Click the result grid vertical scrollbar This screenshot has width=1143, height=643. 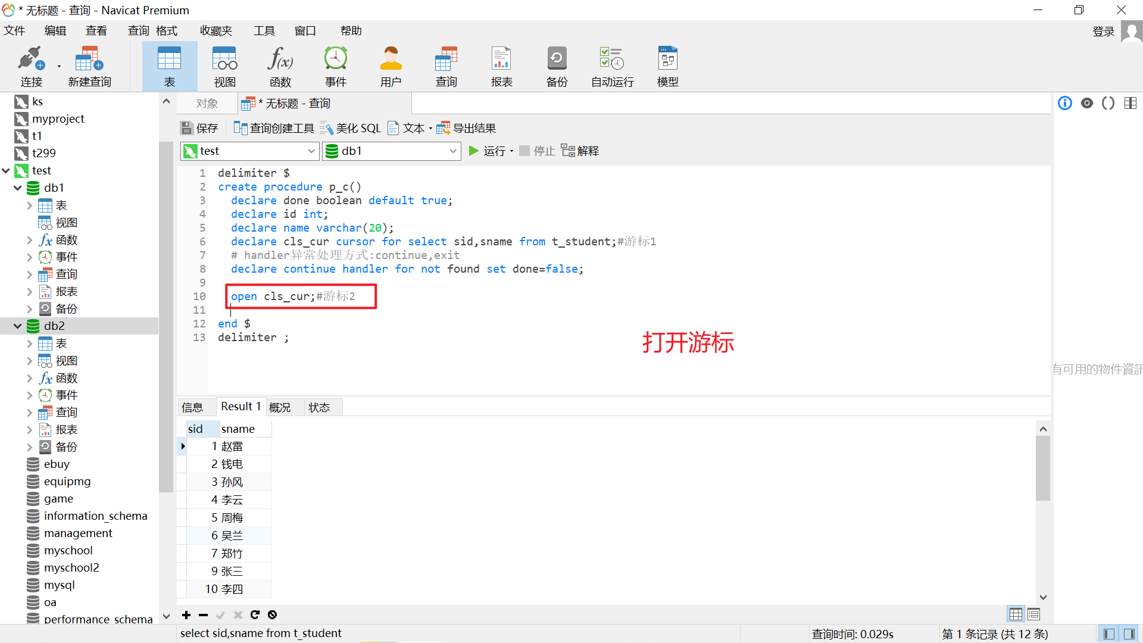[x=1042, y=468]
